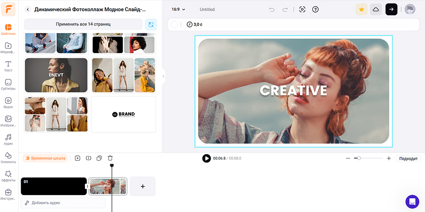This screenshot has height=212, width=425.
Task: Click the split scene icon
Action: pyautogui.click(x=88, y=158)
